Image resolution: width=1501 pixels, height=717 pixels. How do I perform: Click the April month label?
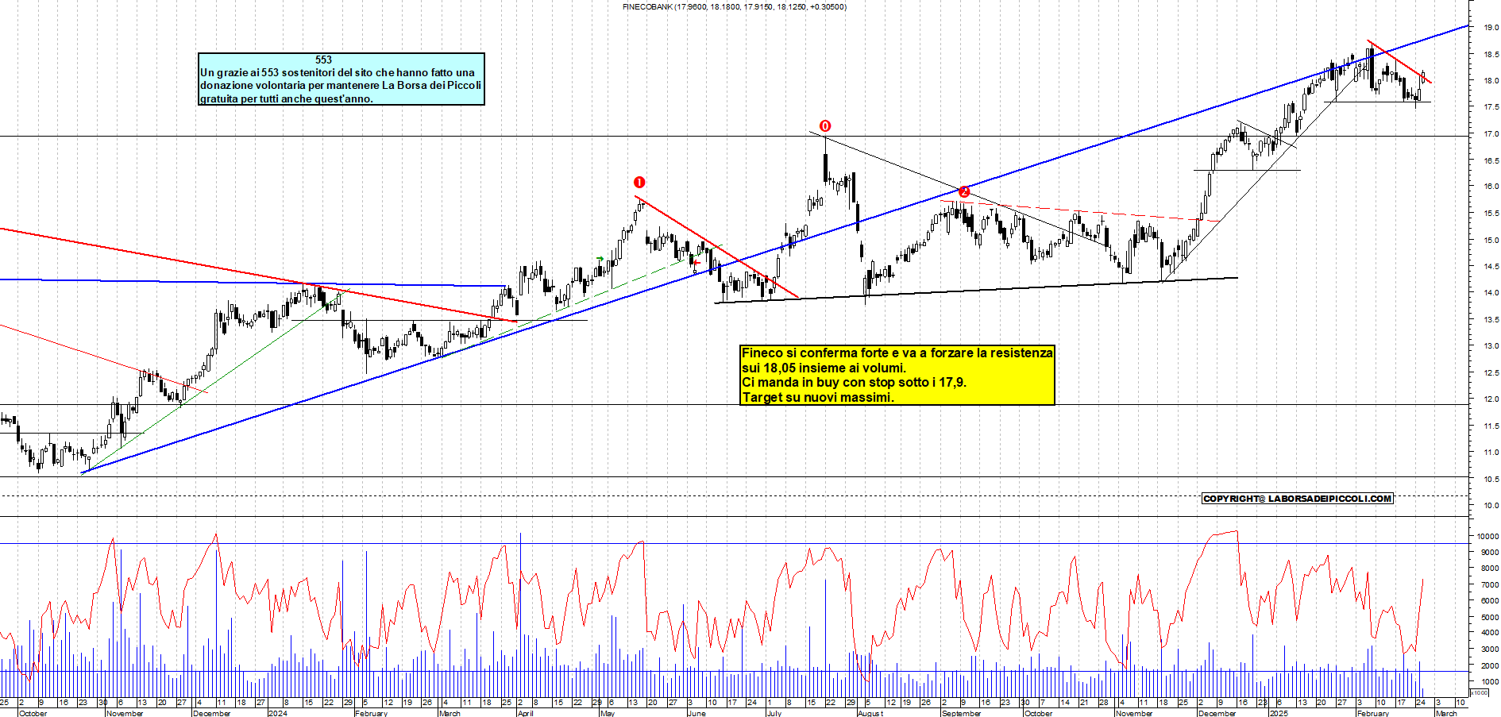coord(526,713)
